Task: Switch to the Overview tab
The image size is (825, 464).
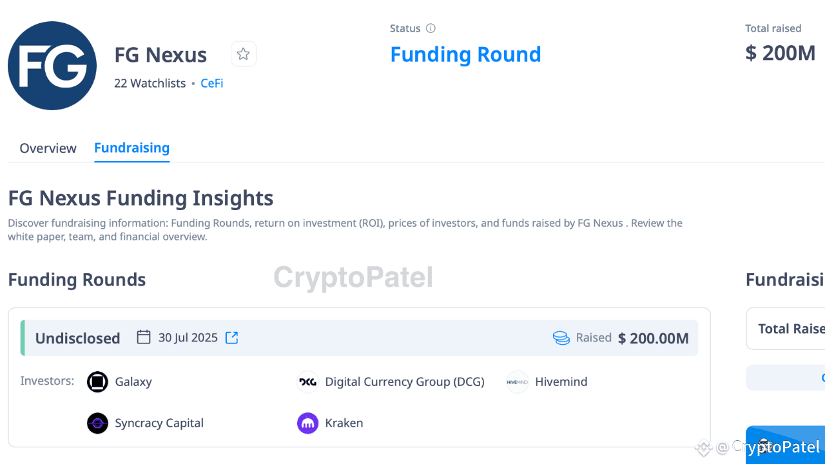Action: tap(48, 148)
